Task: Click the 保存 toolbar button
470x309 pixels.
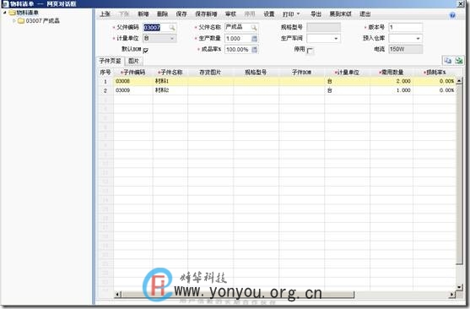Action: 181,14
